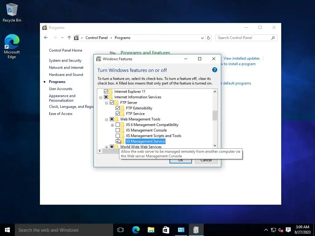The height and width of the screenshot is (236, 315).
Task: Click the Internet Explorer 11 folder icon
Action: pos(110,92)
